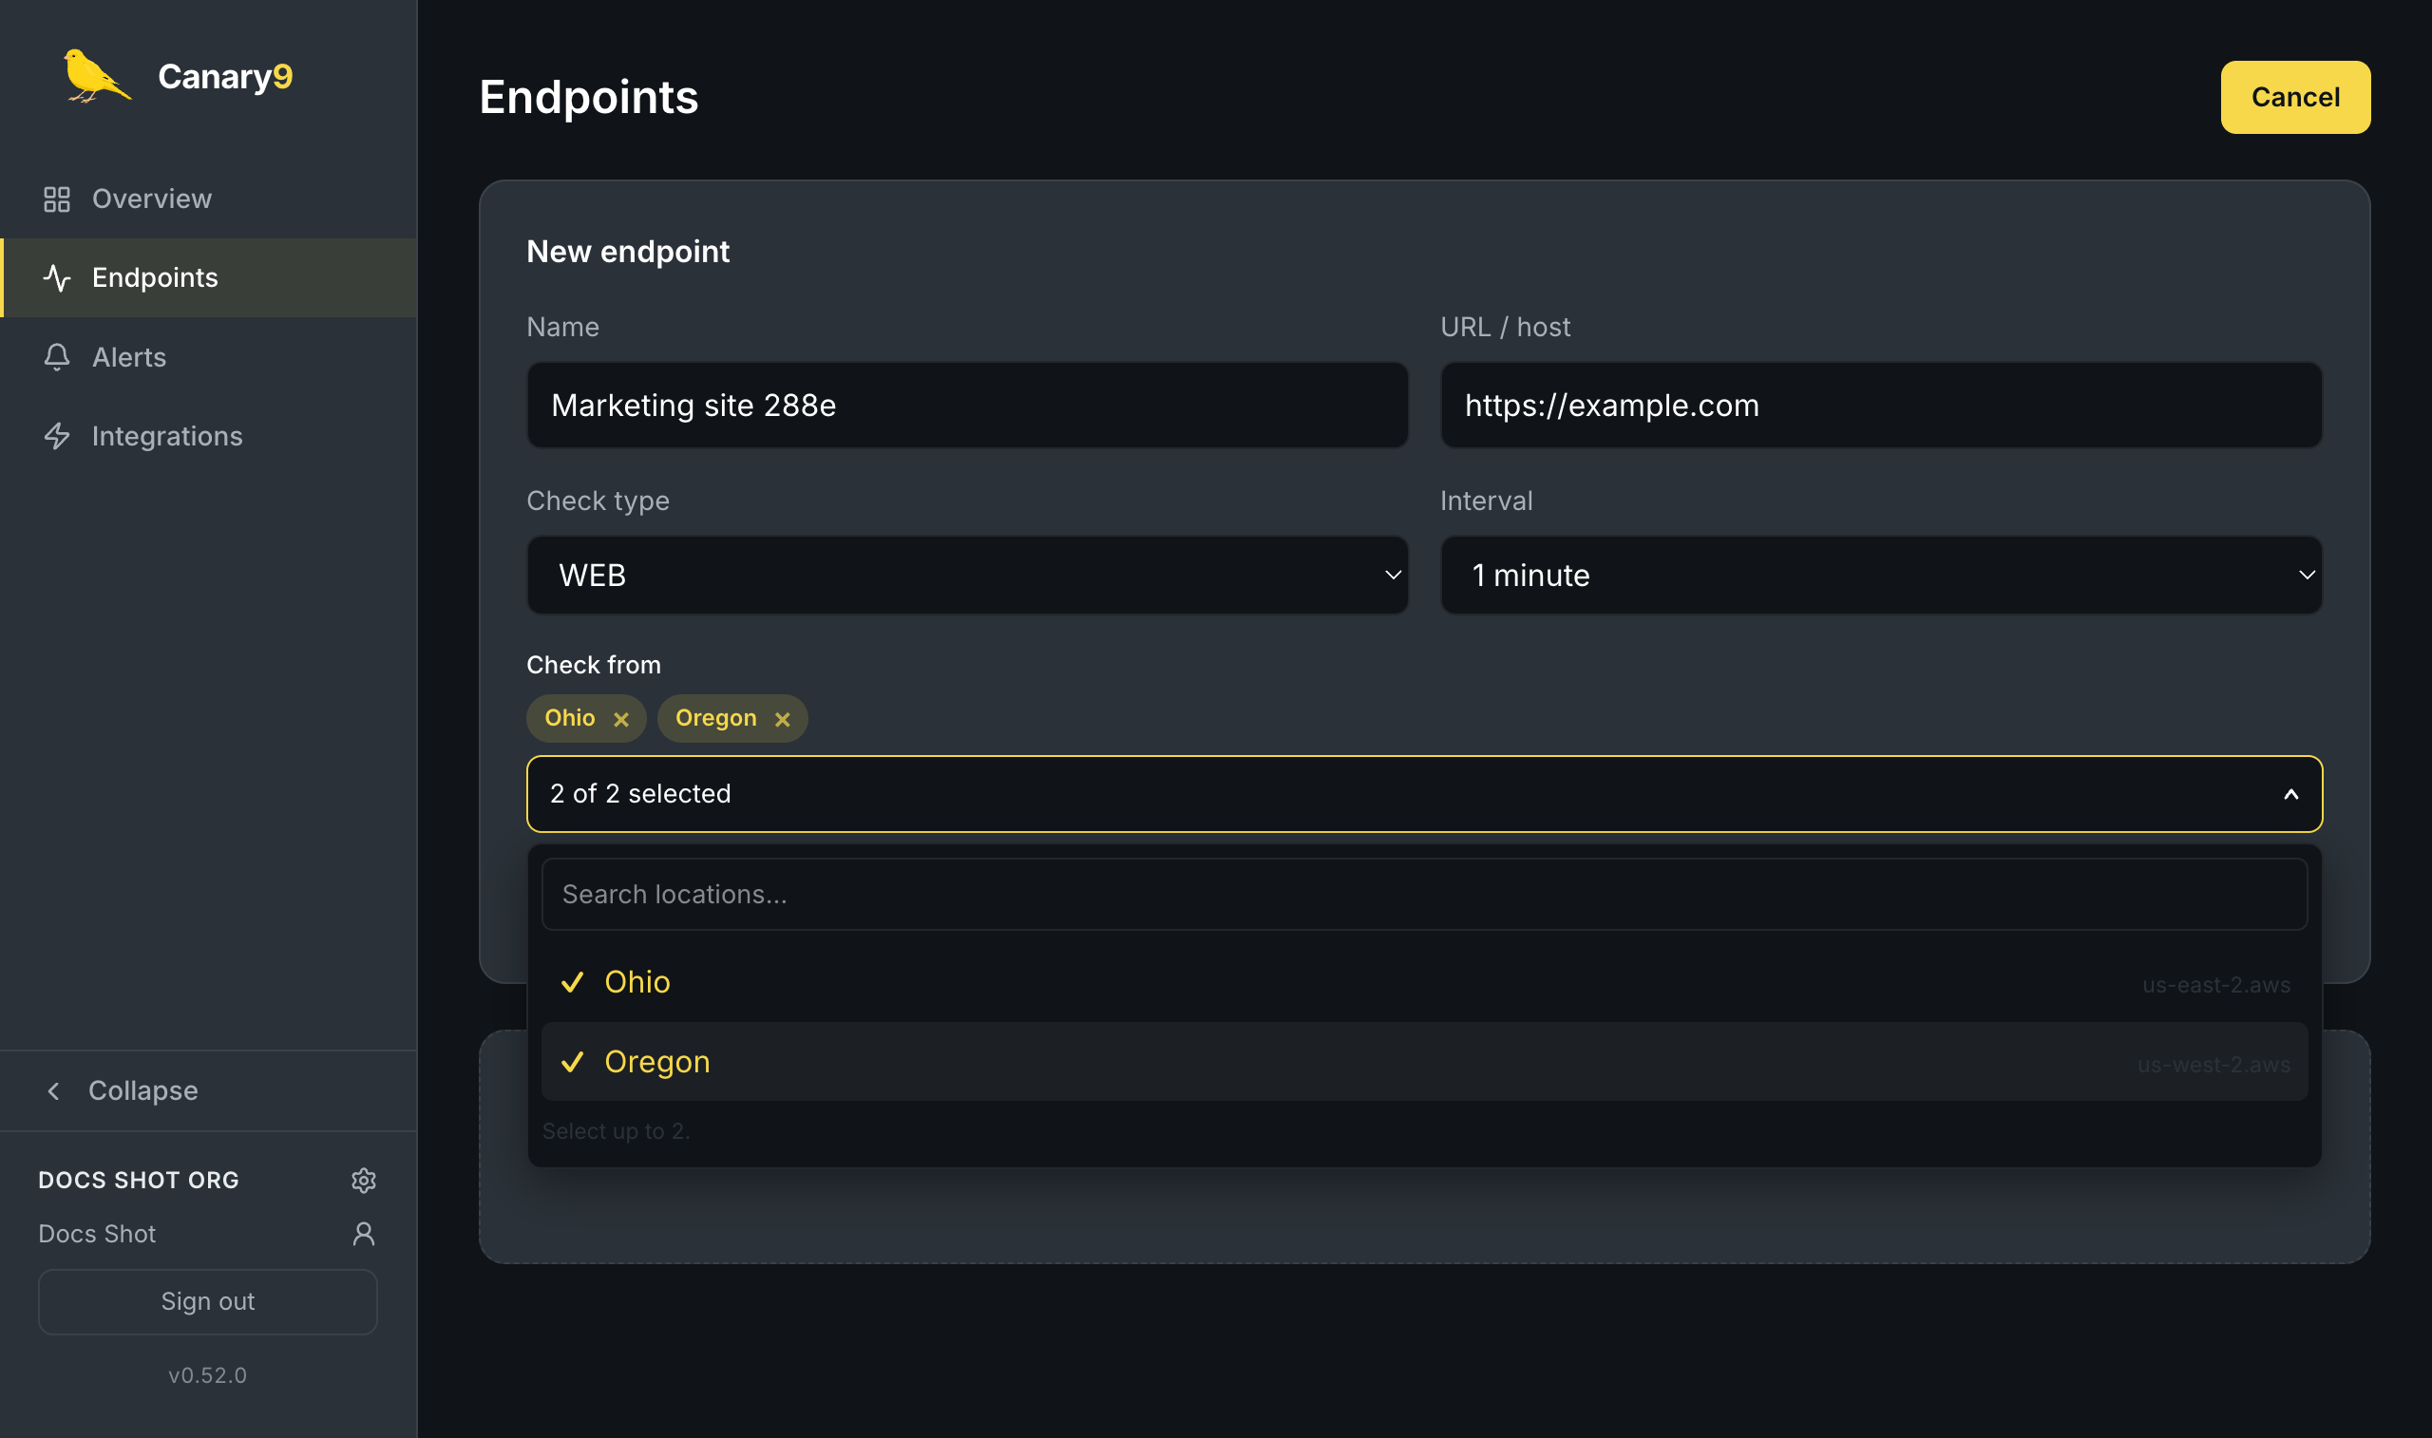Open the Interval 1 minute dropdown
Viewport: 2432px width, 1438px height.
click(1881, 576)
